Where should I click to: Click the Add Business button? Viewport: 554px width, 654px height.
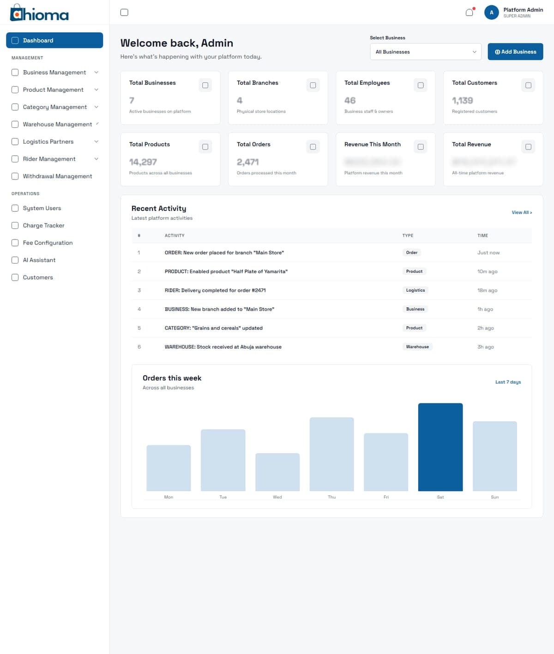515,52
